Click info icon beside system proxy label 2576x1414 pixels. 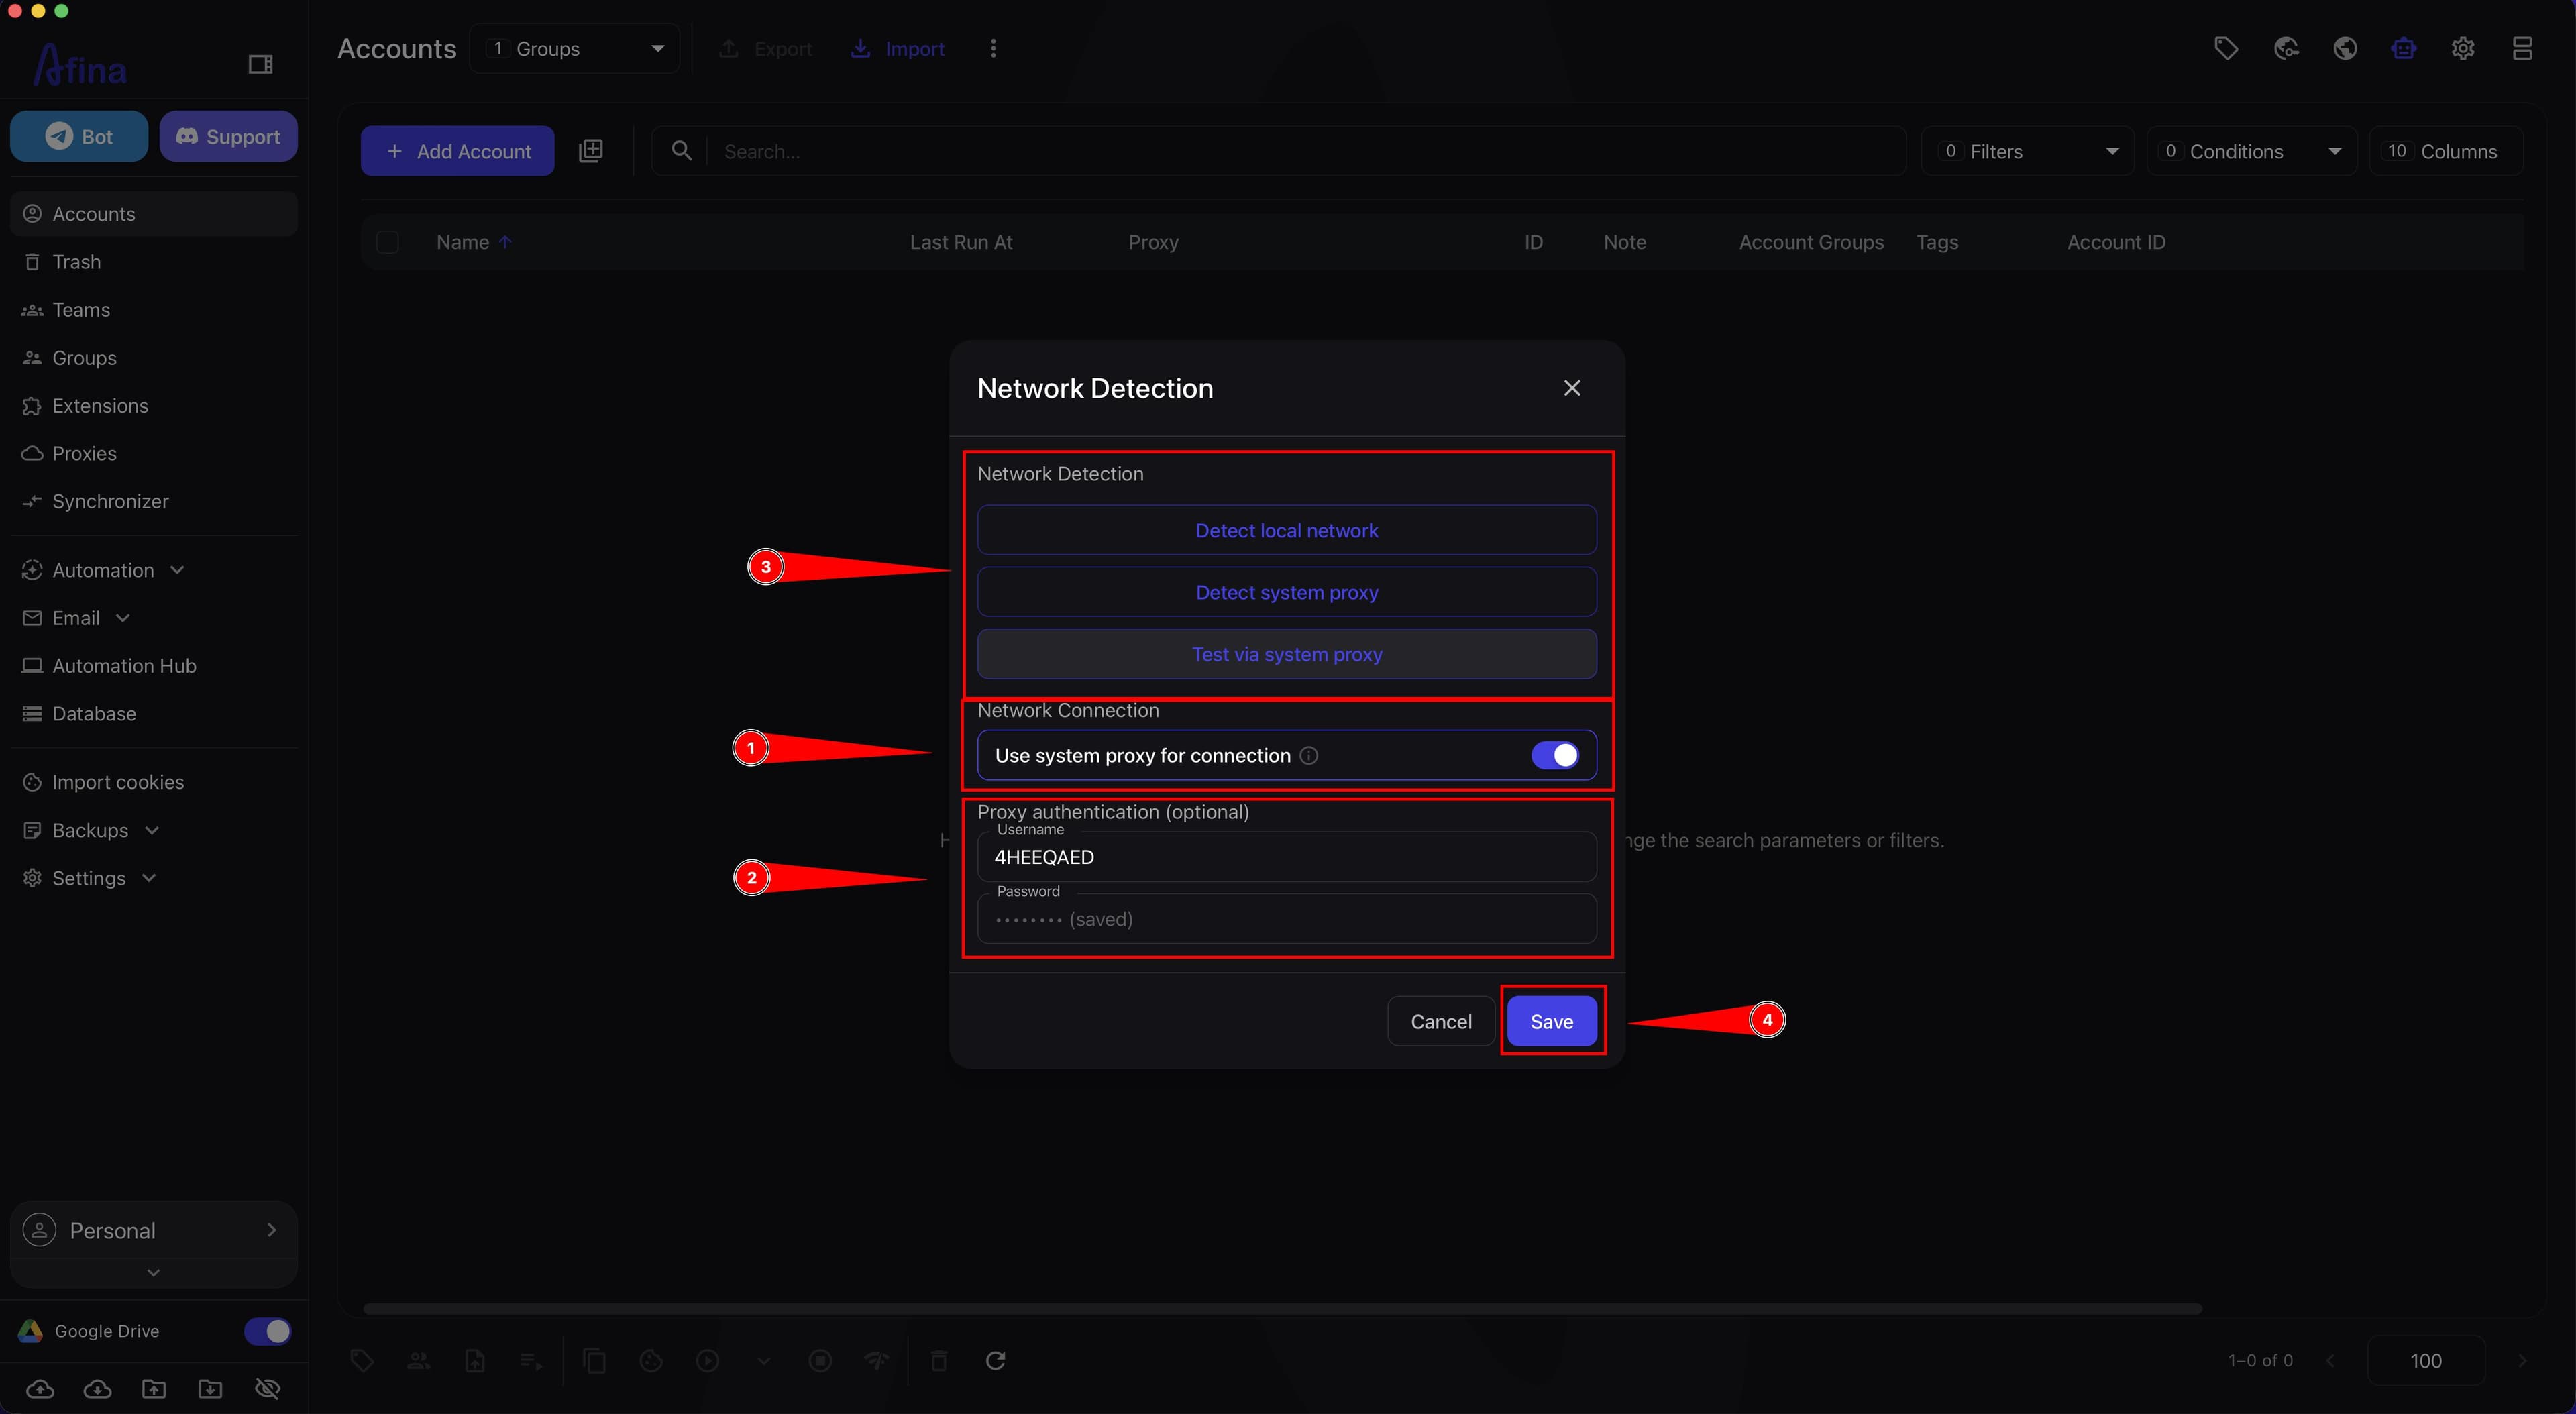point(1308,755)
